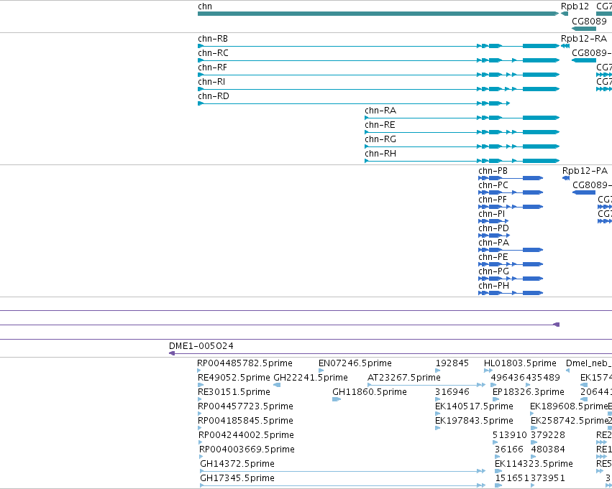Select the Rpb12-RA transcript label
The image size is (612, 489).
tap(583, 39)
